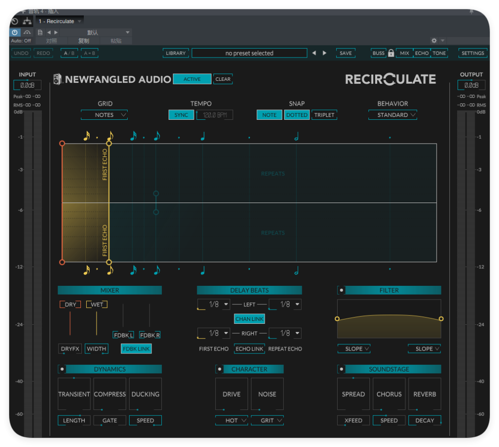
Task: Click the lower teal repeat echo node
Action: (156, 212)
